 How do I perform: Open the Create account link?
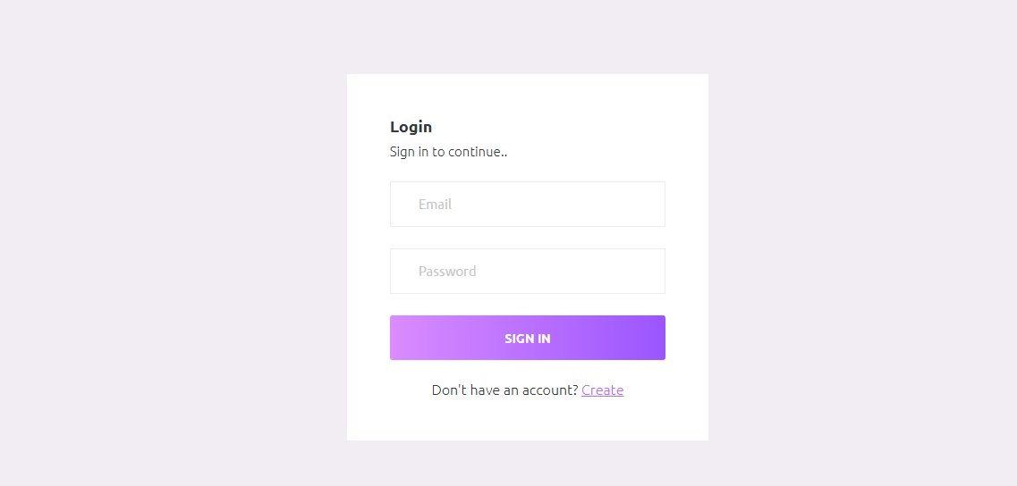(x=602, y=390)
